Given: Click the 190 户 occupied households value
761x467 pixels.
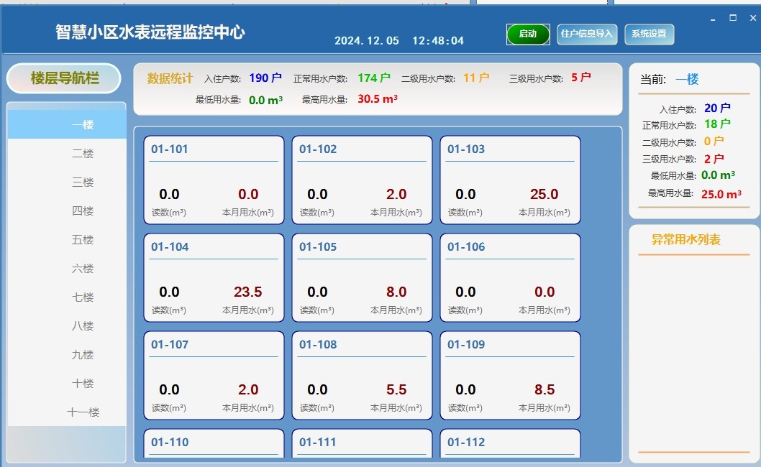Looking at the screenshot, I should click(x=265, y=78).
